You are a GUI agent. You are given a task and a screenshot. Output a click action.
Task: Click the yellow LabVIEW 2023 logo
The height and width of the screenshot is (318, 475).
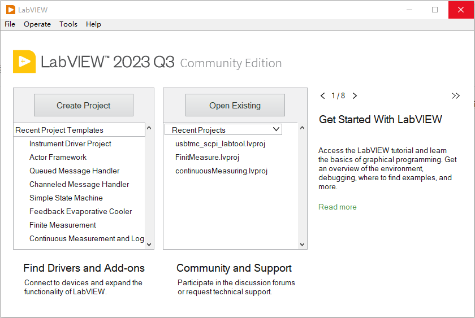point(24,62)
